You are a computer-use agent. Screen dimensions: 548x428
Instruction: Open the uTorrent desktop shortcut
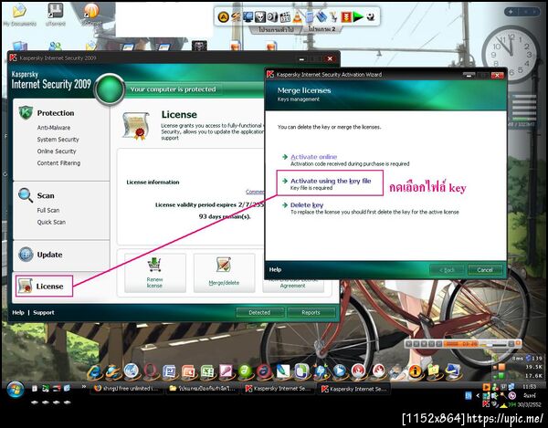click(x=56, y=15)
